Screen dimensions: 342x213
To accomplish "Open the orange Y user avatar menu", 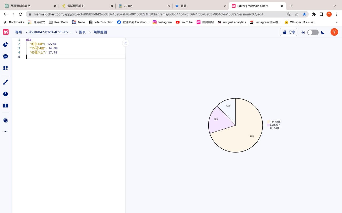I will 334,32.
